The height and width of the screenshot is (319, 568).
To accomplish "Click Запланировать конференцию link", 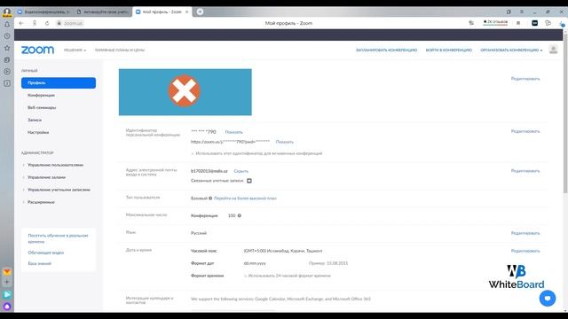I will click(x=386, y=51).
